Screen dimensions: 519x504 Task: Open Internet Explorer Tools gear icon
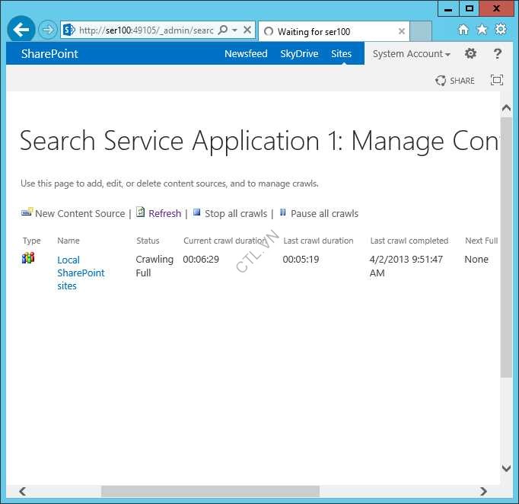500,30
